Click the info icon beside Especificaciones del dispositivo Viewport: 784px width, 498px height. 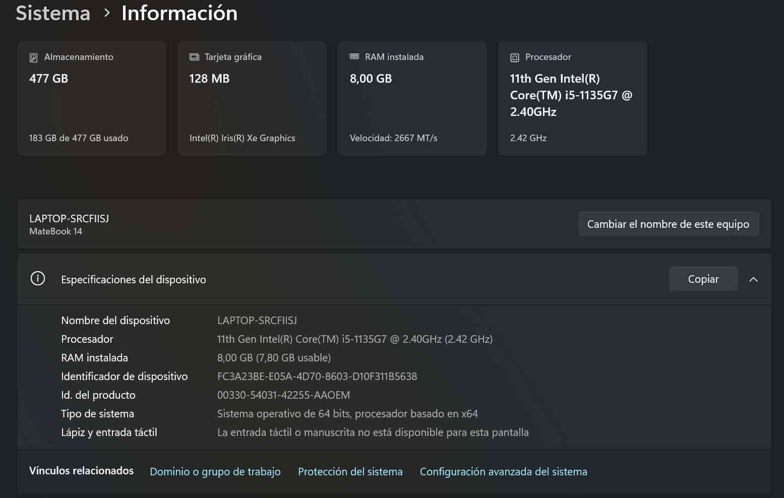(x=38, y=278)
